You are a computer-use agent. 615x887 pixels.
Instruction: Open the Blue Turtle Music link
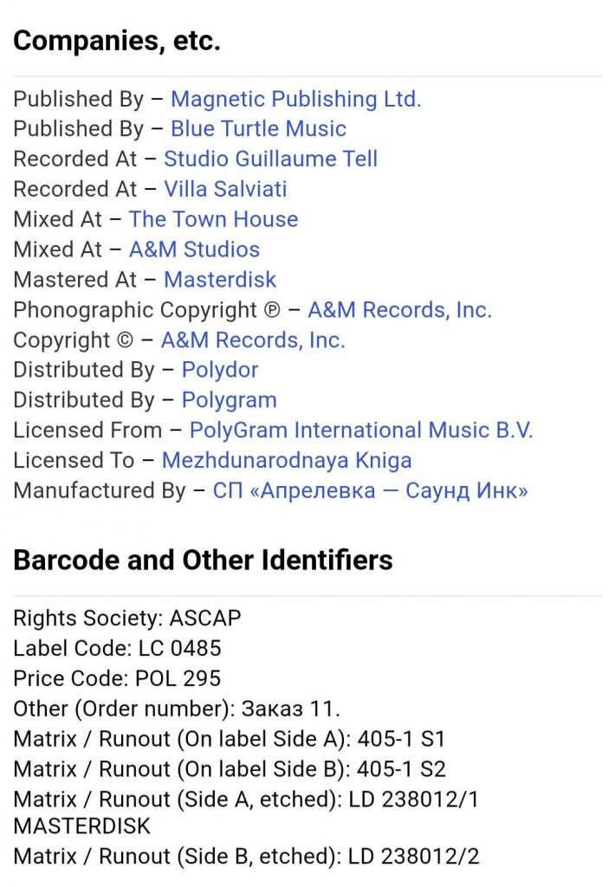(x=259, y=129)
